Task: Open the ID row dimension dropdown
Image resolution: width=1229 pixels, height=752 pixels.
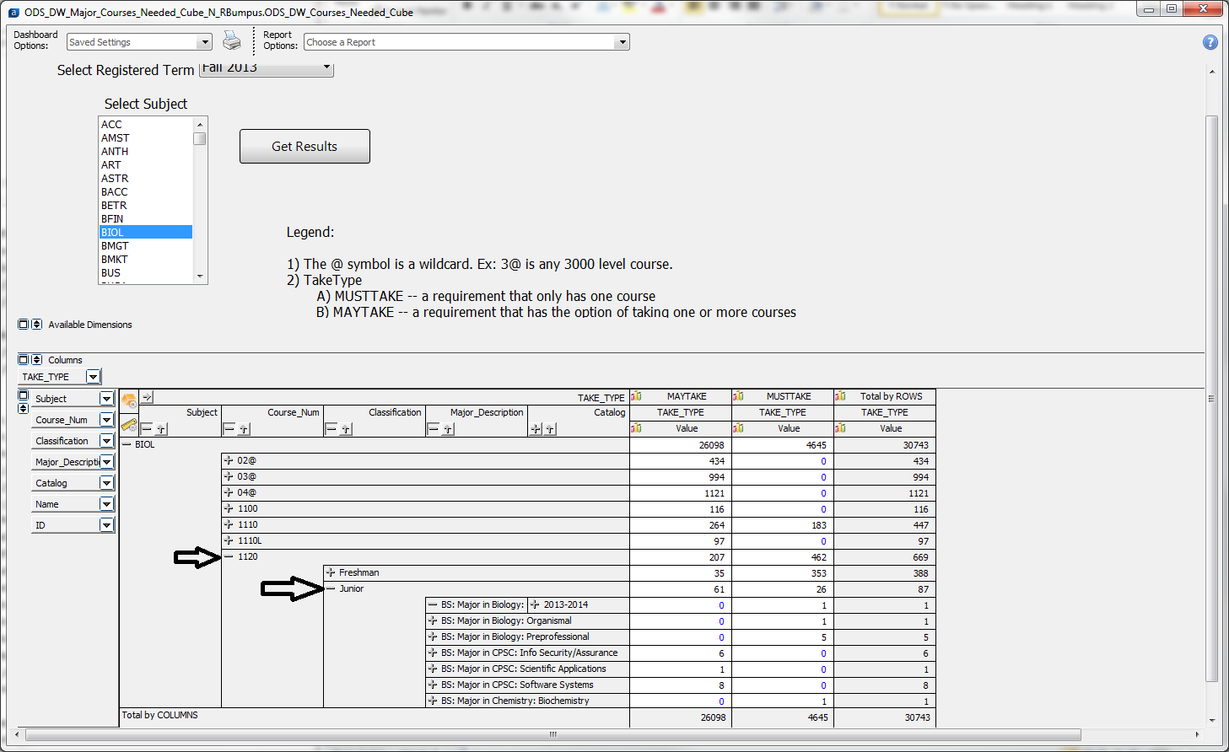Action: pyautogui.click(x=106, y=525)
